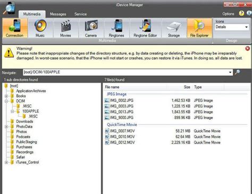The width and height of the screenshot is (252, 194).
Task: Select the Safari folder
Action: [x=21, y=157]
